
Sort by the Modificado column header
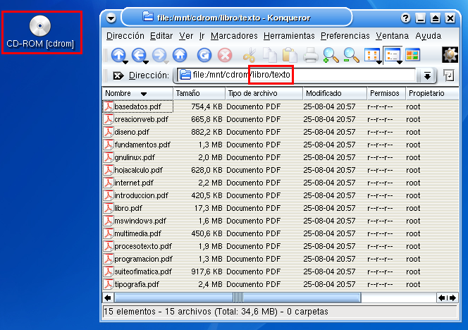point(335,93)
